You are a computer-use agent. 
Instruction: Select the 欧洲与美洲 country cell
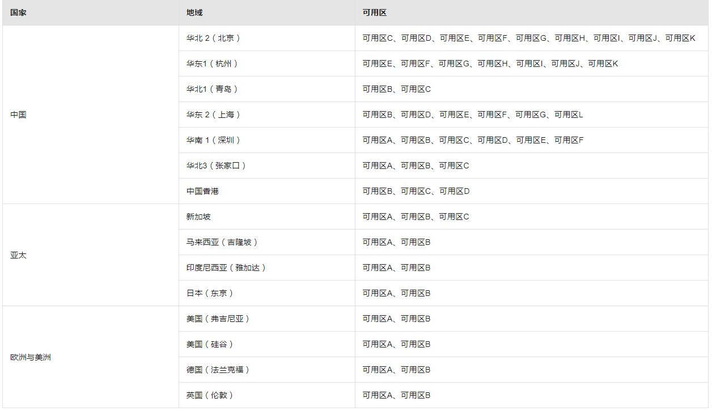[x=31, y=357]
